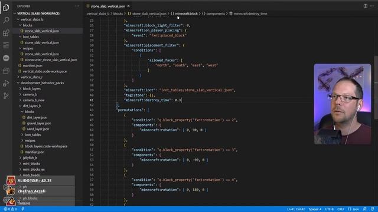
Task: Open editor more actions ellipsis at top right
Action: (372, 6)
